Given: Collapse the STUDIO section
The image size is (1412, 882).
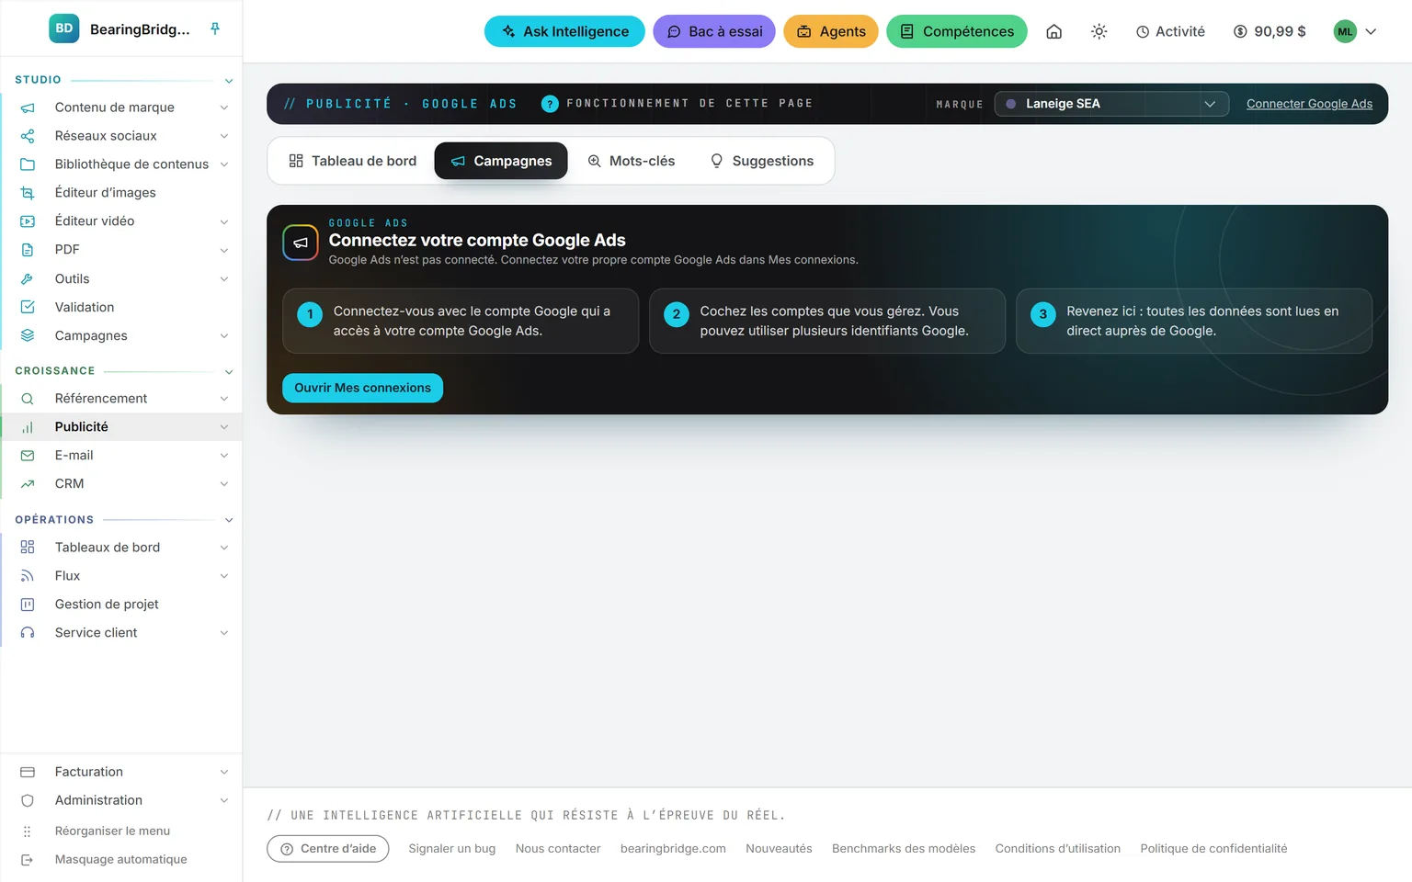Looking at the screenshot, I should [x=229, y=81].
